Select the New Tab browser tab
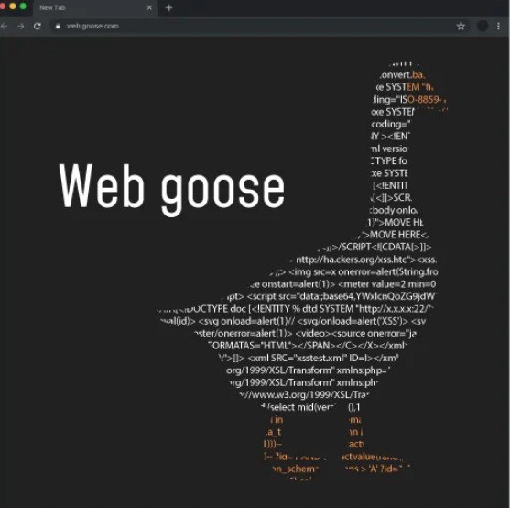This screenshot has width=510, height=508. (x=95, y=8)
